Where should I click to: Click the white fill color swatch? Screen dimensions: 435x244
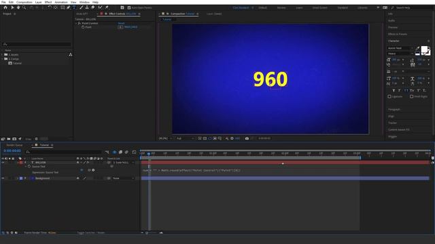point(424,49)
